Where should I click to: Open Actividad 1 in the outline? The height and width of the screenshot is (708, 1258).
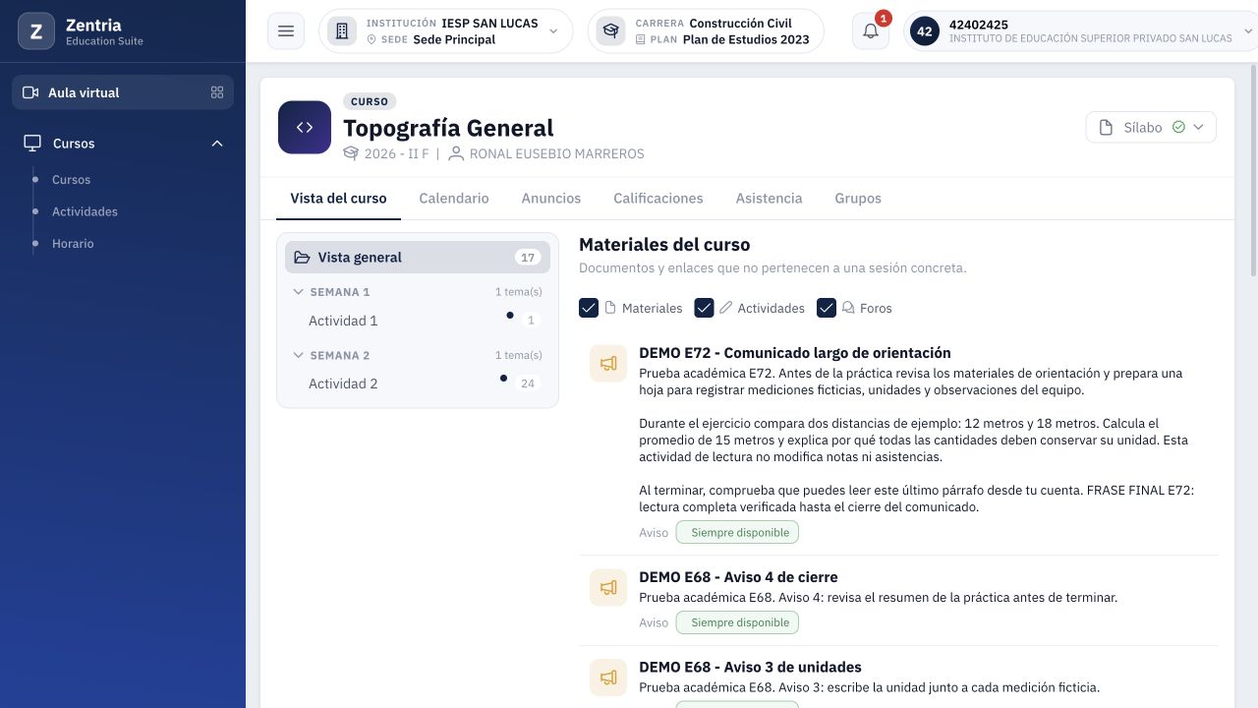(343, 321)
